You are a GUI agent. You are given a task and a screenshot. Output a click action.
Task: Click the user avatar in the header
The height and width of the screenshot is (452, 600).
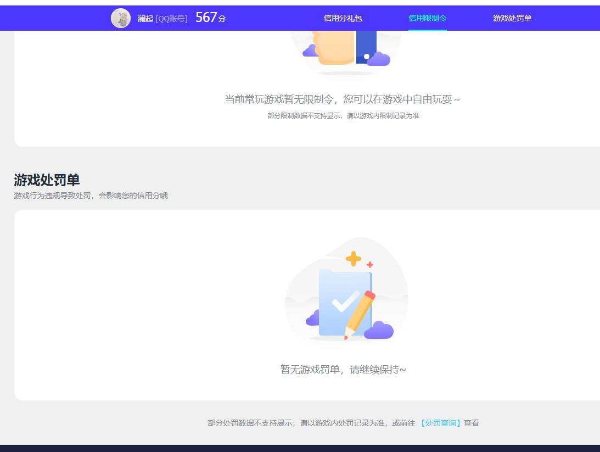(121, 18)
